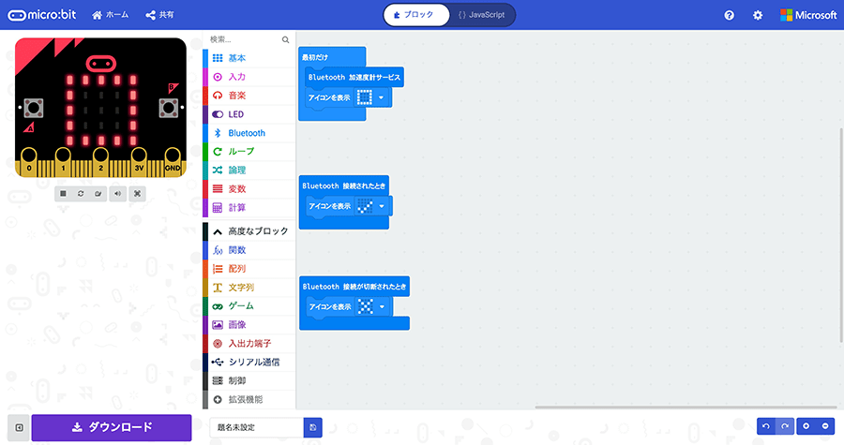This screenshot has height=445, width=844.
Task: Open the シリアル通信 (Serial) category
Action: [249, 363]
